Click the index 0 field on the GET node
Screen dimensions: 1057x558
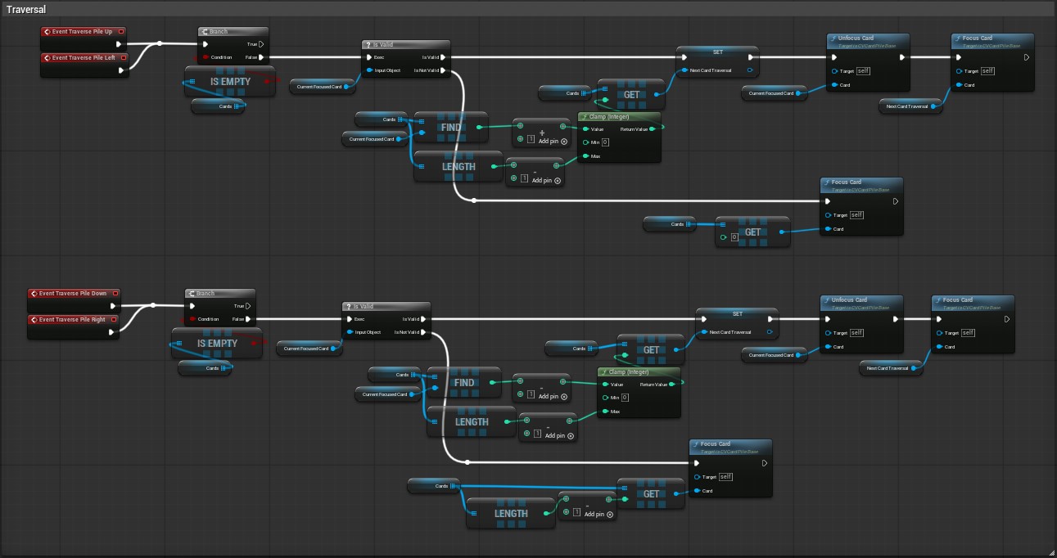tap(734, 238)
